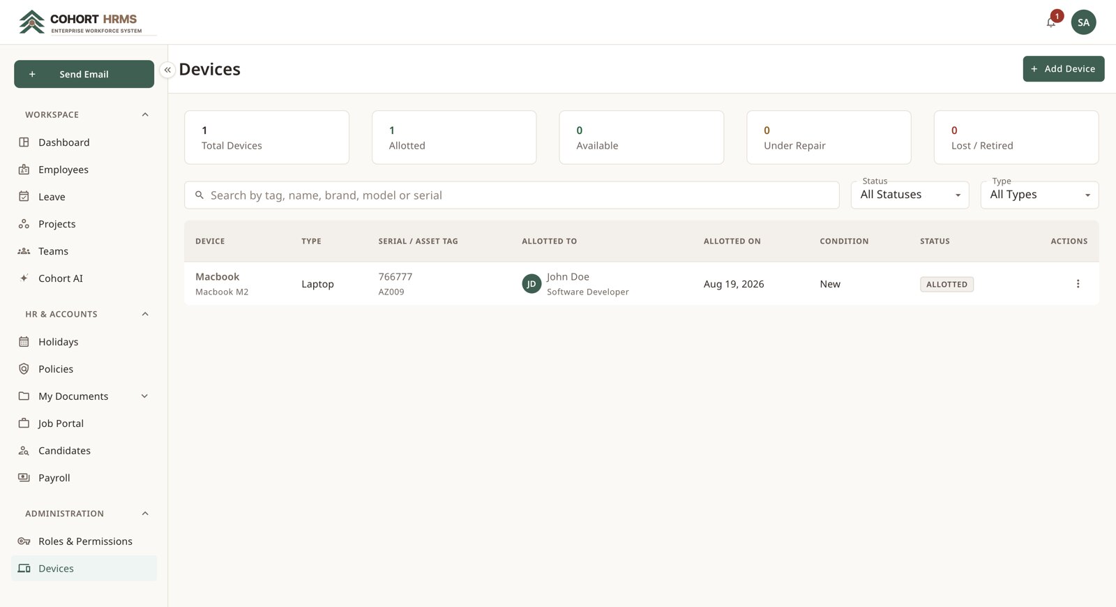Click the Laptop type cell

tap(317, 284)
